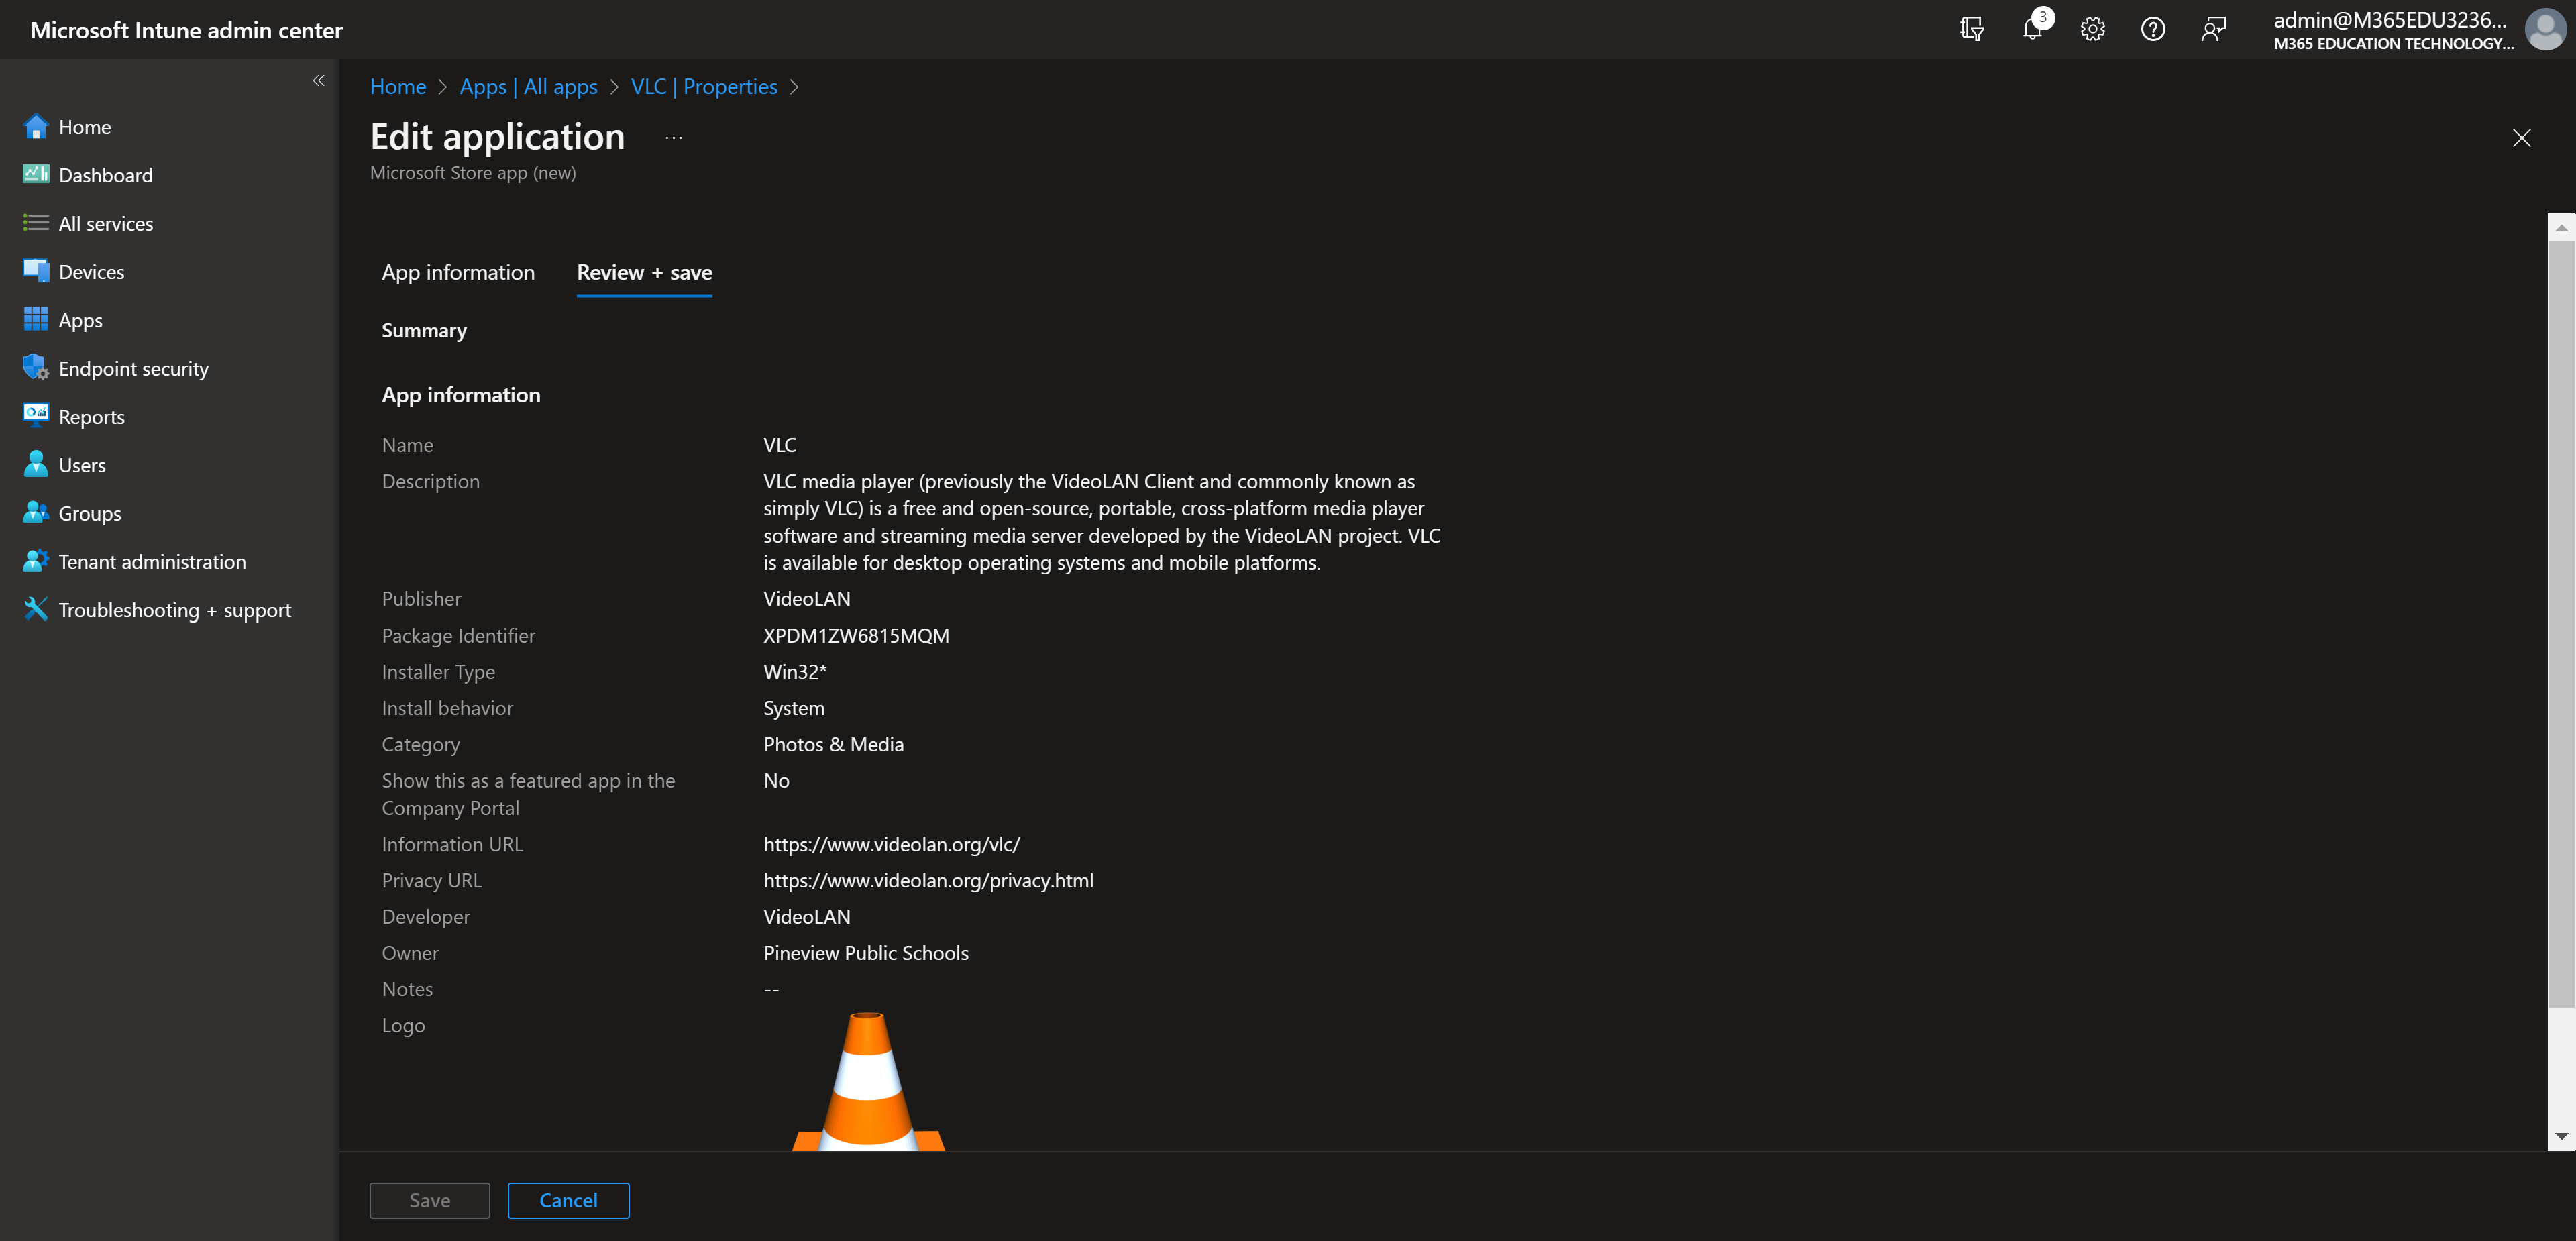Collapse the sidebar with the double chevron
The height and width of the screenshot is (1241, 2576).
(x=318, y=81)
